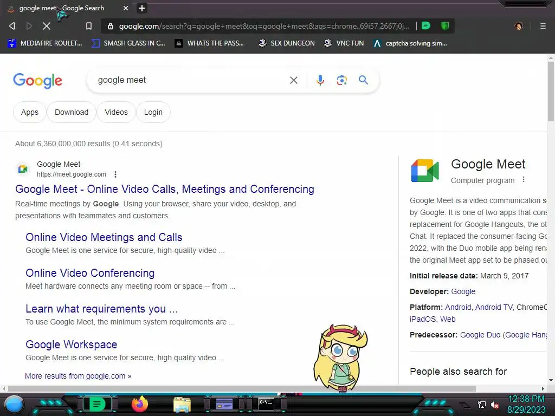Viewport: 555px width, 416px height.
Task: Open Google Meet - Online Video Calls result
Action: [165, 189]
